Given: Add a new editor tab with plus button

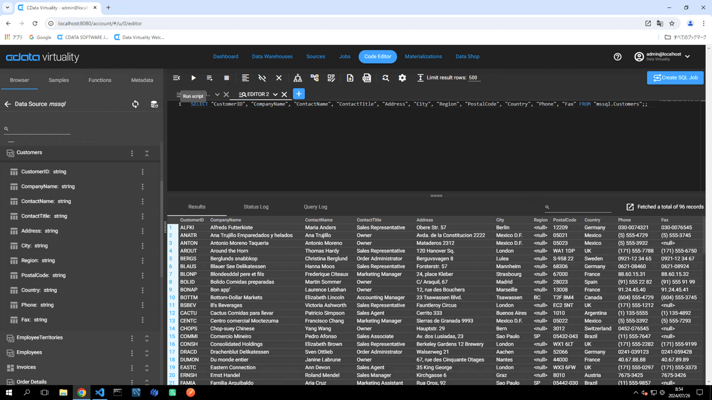Looking at the screenshot, I should click(299, 94).
